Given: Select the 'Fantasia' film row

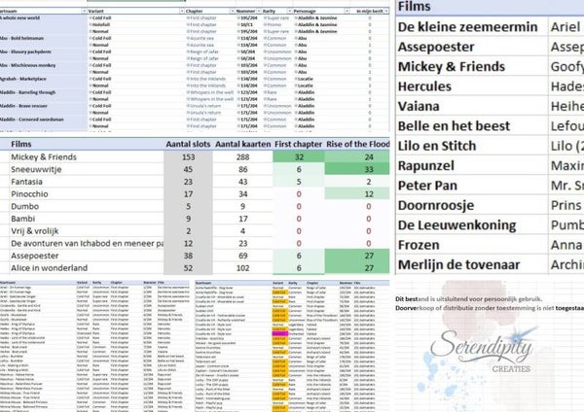Looking at the screenshot, I should [26, 182].
